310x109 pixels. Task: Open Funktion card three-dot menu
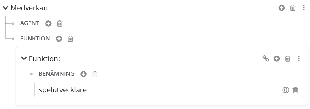pyautogui.click(x=298, y=59)
